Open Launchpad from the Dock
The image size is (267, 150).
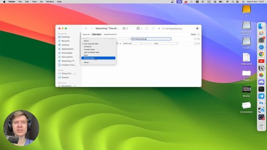click(x=261, y=33)
